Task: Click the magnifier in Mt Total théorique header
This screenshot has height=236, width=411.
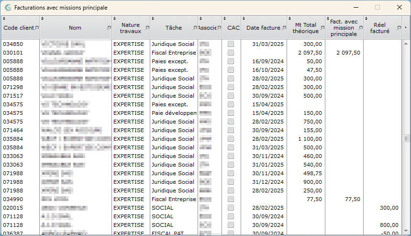Action: tap(322, 28)
